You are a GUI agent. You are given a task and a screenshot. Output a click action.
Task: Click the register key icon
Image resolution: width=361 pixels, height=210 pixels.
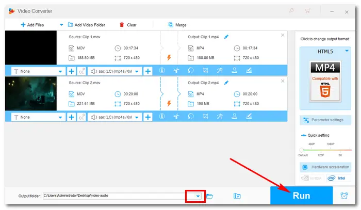tap(291, 11)
